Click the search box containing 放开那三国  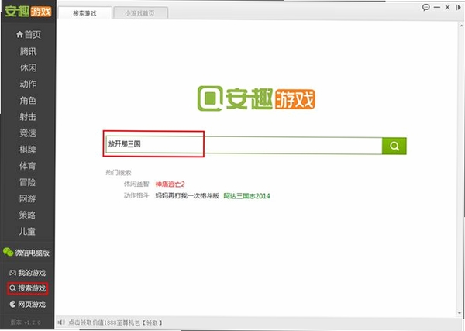coord(244,145)
